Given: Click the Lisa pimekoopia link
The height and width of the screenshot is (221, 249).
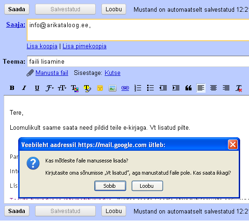Looking at the screenshot, I should click(x=85, y=46).
